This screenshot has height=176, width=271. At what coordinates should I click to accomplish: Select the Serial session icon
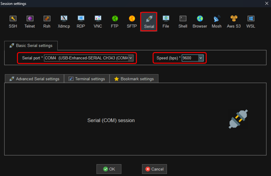coord(149,22)
